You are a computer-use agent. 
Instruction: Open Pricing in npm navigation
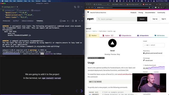141,13
